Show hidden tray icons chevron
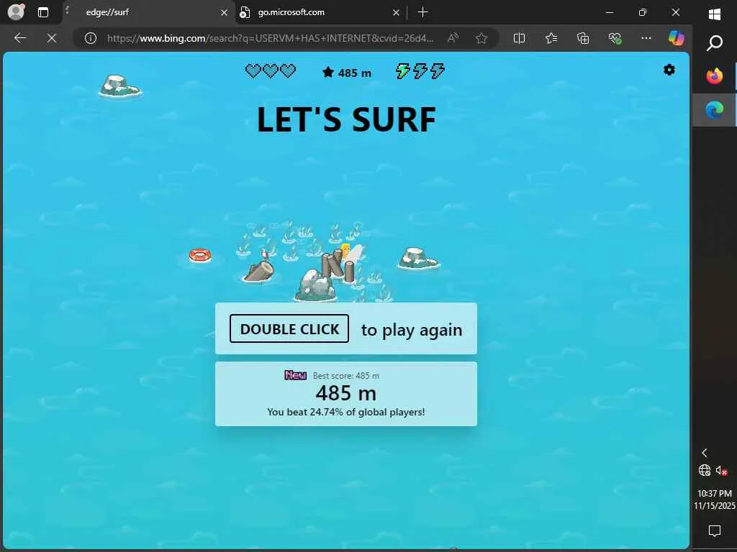Screen dimensions: 737x552 click(704, 453)
